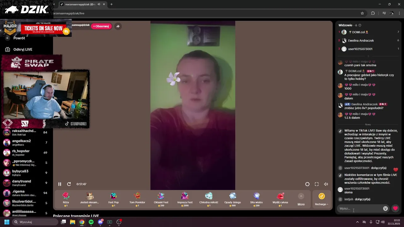Follow the streamer with Obserwuj button
The height and width of the screenshot is (227, 404).
(101, 26)
